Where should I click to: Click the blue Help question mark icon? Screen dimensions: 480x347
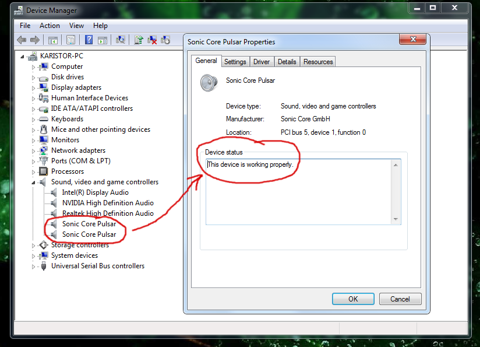89,40
